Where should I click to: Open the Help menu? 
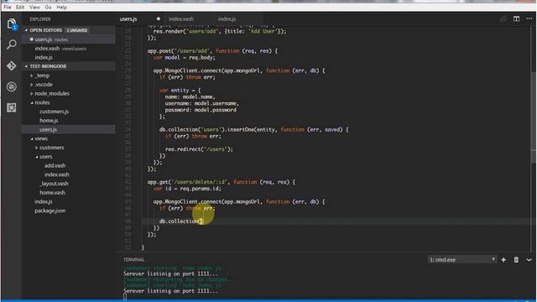pos(61,7)
